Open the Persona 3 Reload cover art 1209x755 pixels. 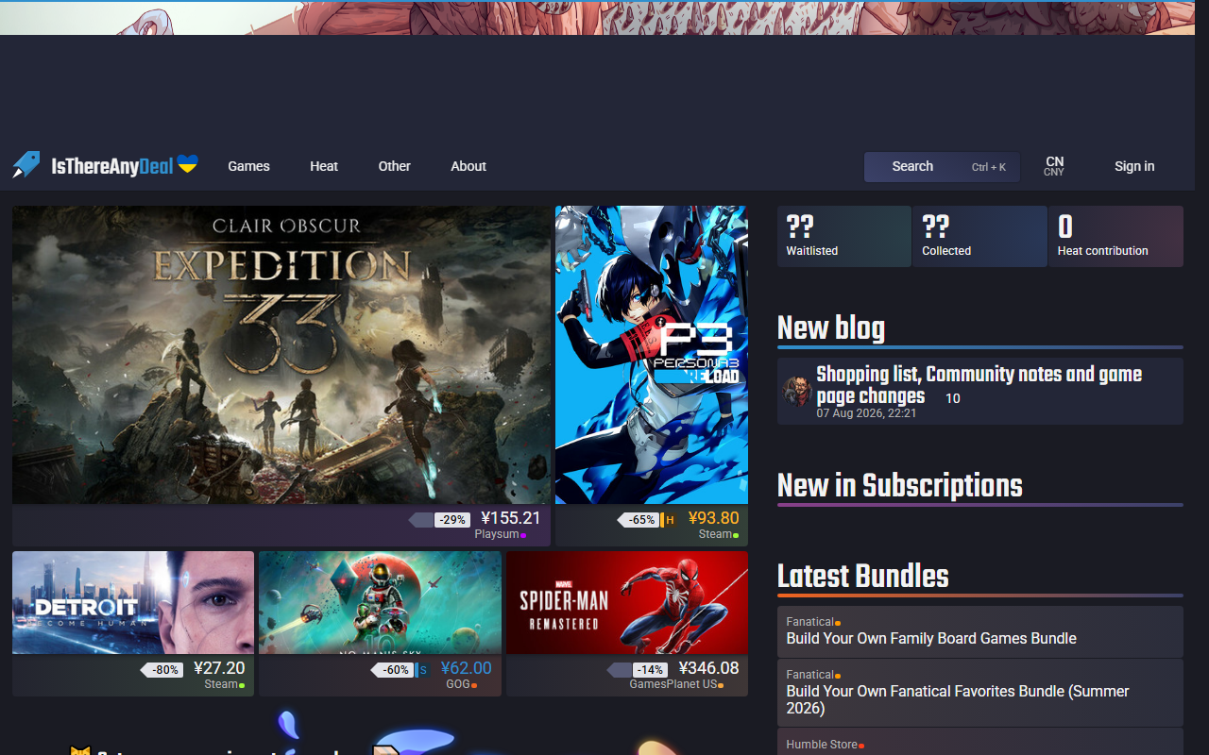(652, 355)
